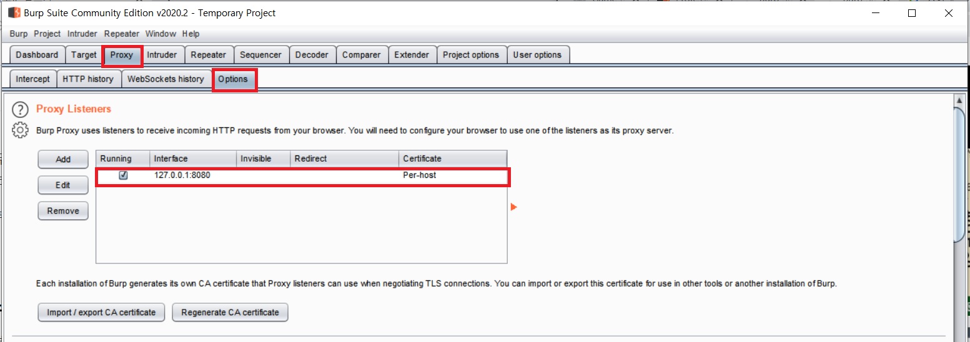This screenshot has width=970, height=342.
Task: Open the Help menu
Action: click(191, 34)
